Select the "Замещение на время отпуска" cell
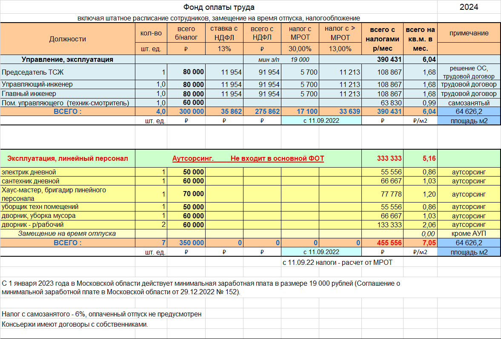501x339 pixels. click(68, 234)
